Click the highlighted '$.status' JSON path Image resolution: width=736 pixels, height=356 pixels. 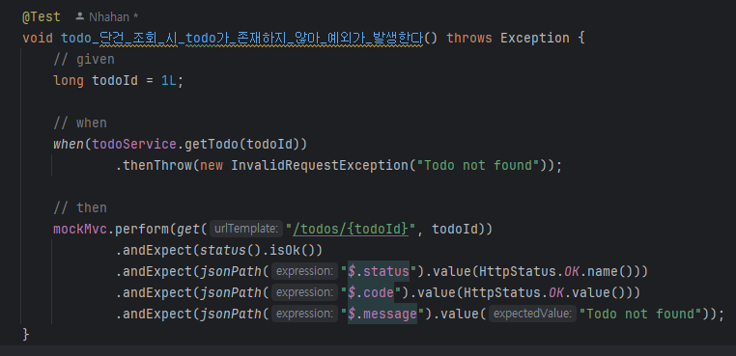click(x=379, y=271)
